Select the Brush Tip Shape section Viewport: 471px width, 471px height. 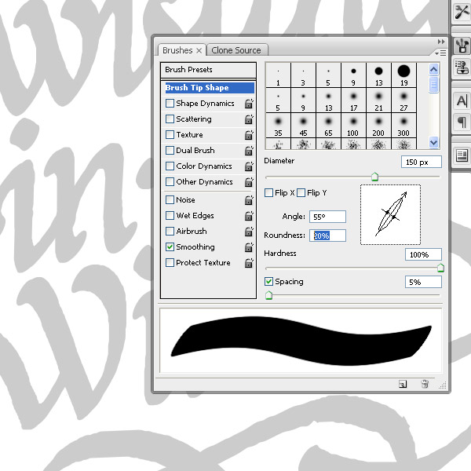pos(210,88)
